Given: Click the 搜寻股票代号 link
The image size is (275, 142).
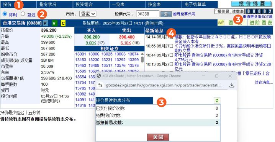Looking at the screenshot, I should [184, 14].
